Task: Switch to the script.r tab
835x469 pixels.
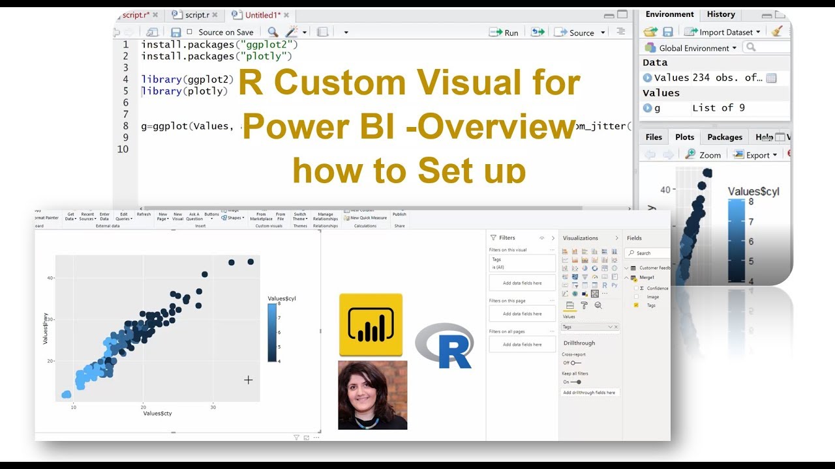Action: 194,14
